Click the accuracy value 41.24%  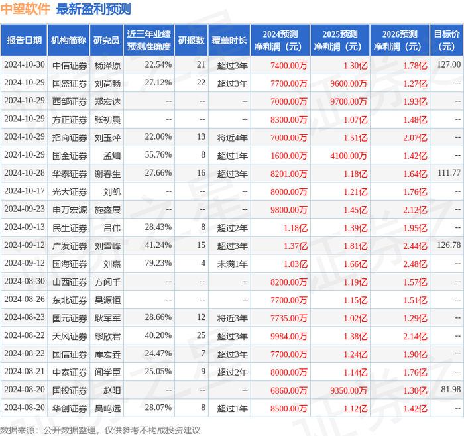pos(158,245)
